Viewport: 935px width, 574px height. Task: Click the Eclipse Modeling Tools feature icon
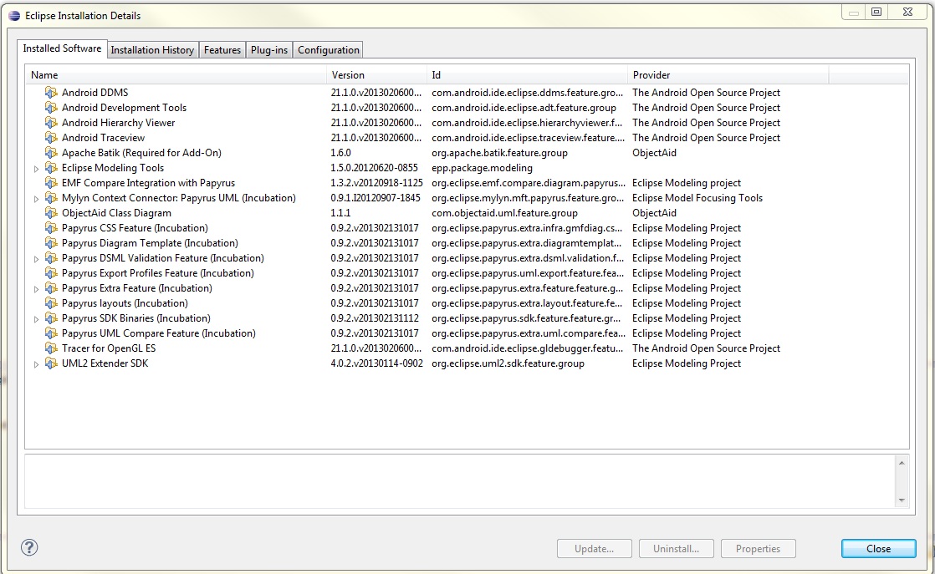(x=51, y=168)
